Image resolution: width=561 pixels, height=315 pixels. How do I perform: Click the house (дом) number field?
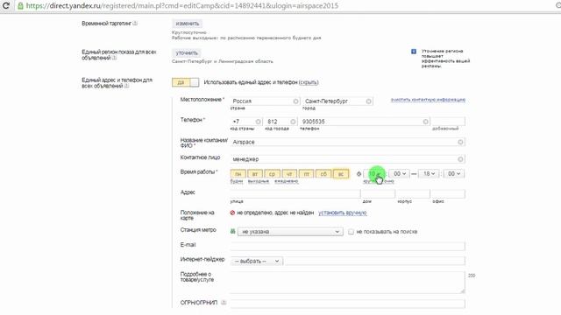coord(378,194)
